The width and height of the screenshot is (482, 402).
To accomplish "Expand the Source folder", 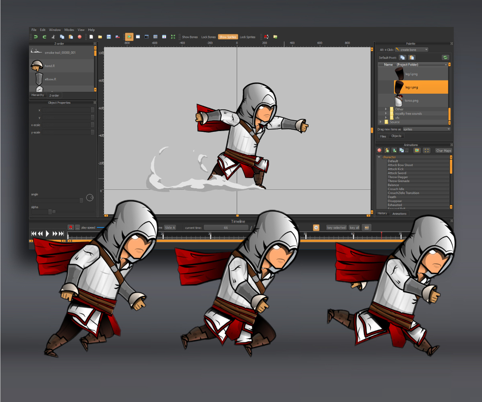I will point(380,122).
